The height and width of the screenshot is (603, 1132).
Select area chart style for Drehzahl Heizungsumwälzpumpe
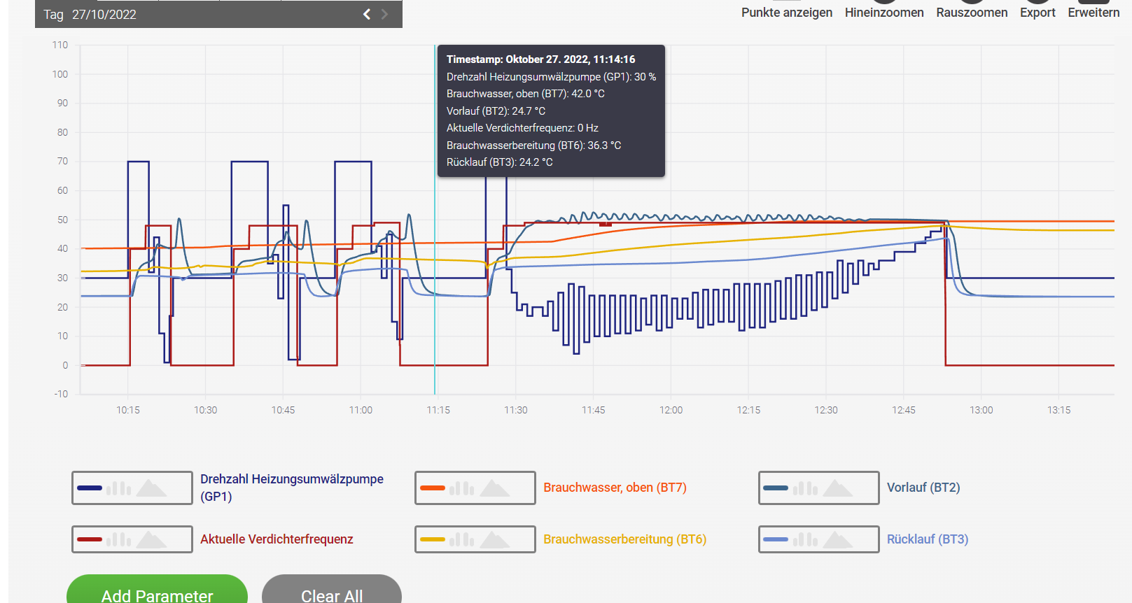click(151, 488)
